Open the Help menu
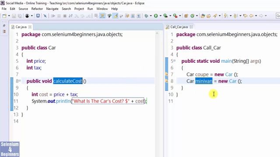Screen dimensions: 280x157 114,9
